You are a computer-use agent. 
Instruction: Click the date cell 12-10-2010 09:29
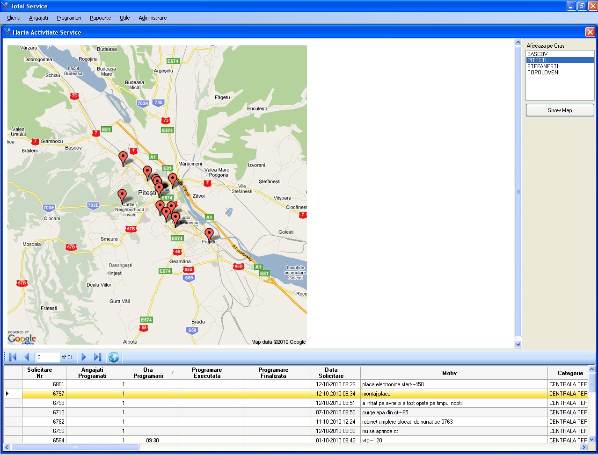click(335, 384)
